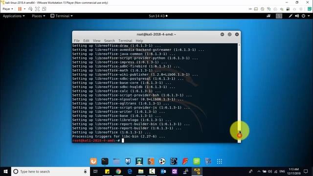This screenshot has width=313, height=176.
Task: Click the microphone icon in Windows search box
Action: pyautogui.click(x=85, y=172)
